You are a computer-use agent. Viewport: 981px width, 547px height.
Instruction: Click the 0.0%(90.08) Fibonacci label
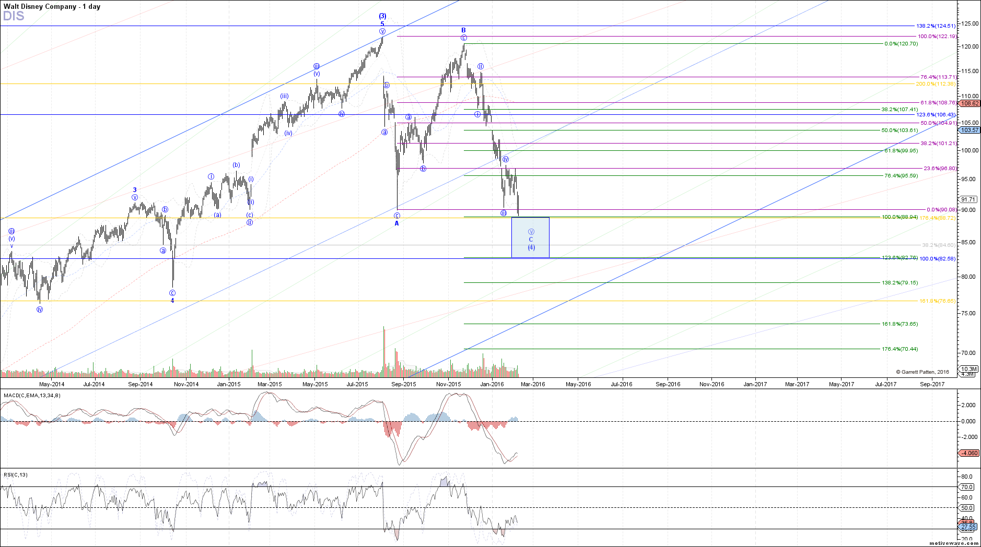(942, 209)
